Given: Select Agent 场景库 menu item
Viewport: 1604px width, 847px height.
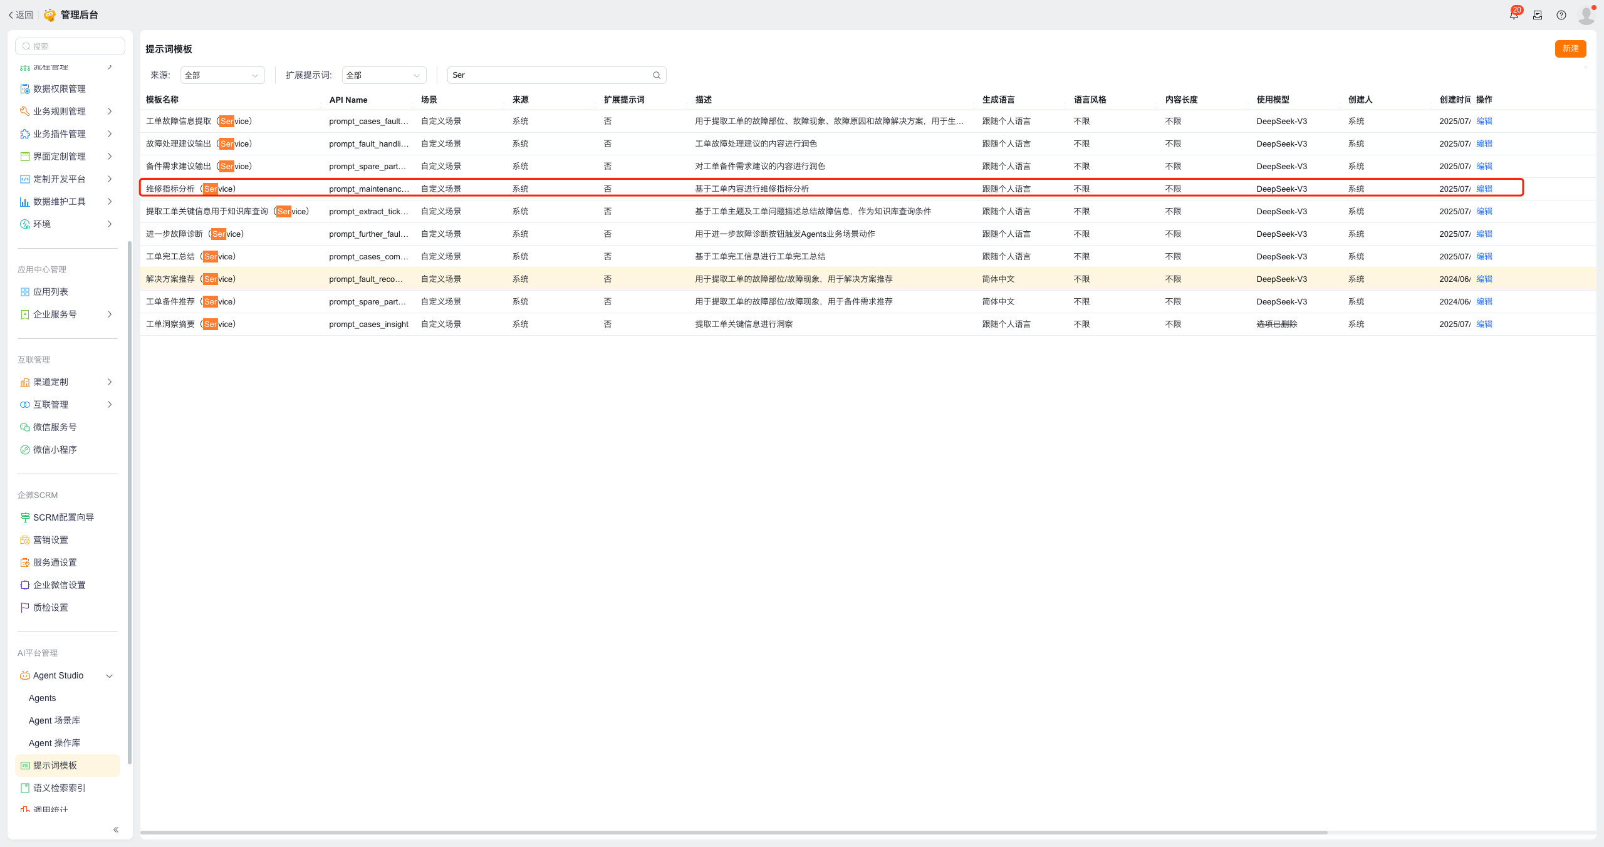Looking at the screenshot, I should pyautogui.click(x=55, y=720).
